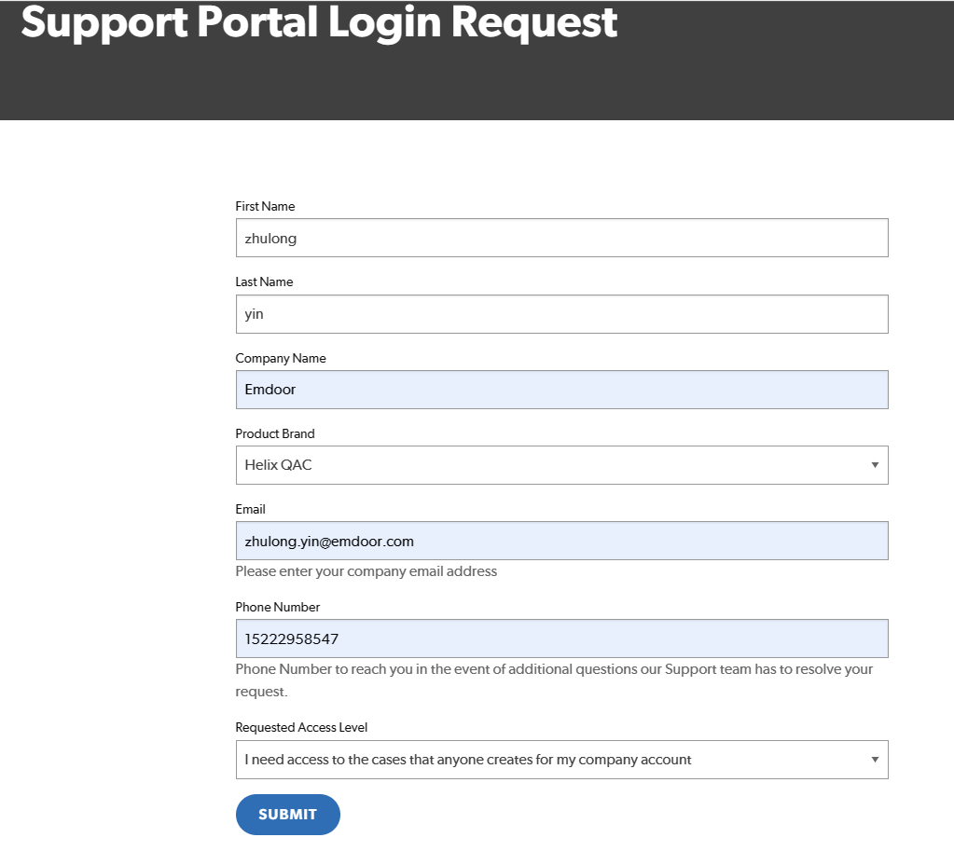Click the company email address hint text
This screenshot has height=865, width=954.
pyautogui.click(x=366, y=571)
